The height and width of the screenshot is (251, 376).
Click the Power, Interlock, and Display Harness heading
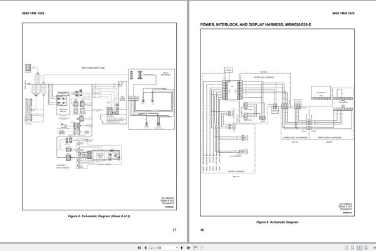pos(256,24)
